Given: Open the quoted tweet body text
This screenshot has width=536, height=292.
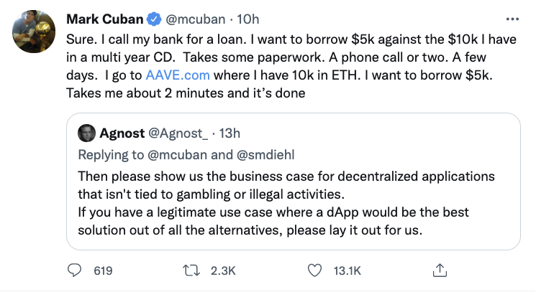Looking at the screenshot, I should tap(286, 203).
